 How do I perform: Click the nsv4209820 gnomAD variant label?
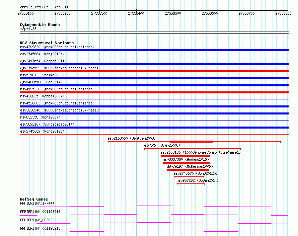point(57,47)
